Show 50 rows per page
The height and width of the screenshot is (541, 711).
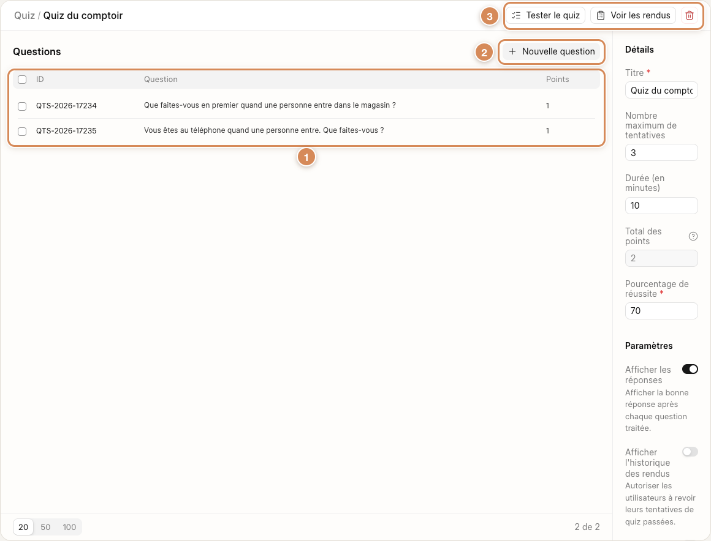pyautogui.click(x=45, y=527)
